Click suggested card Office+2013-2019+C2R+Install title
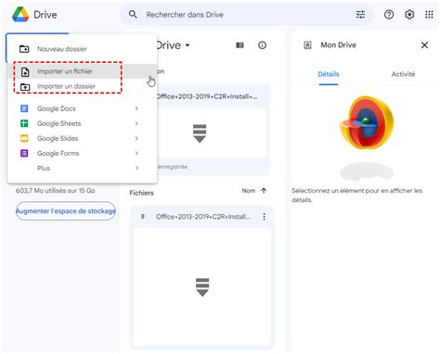Image resolution: width=440 pixels, height=354 pixels. [207, 96]
